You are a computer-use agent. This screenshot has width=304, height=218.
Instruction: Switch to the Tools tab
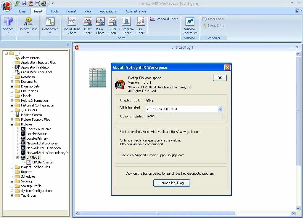pos(54,11)
